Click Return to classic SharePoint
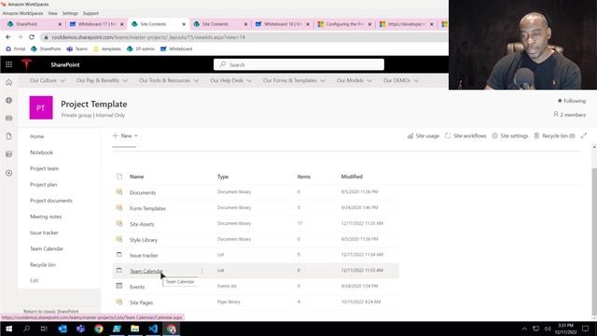Screen dimensions: 597x336 [x=50, y=311]
